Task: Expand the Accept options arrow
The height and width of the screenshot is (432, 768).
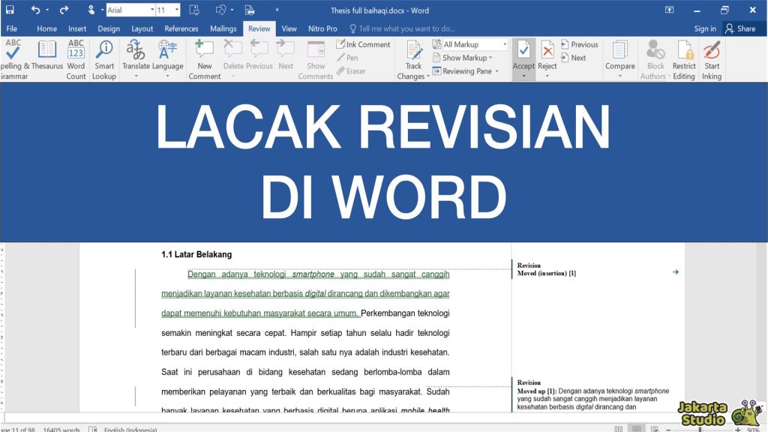Action: pyautogui.click(x=523, y=76)
